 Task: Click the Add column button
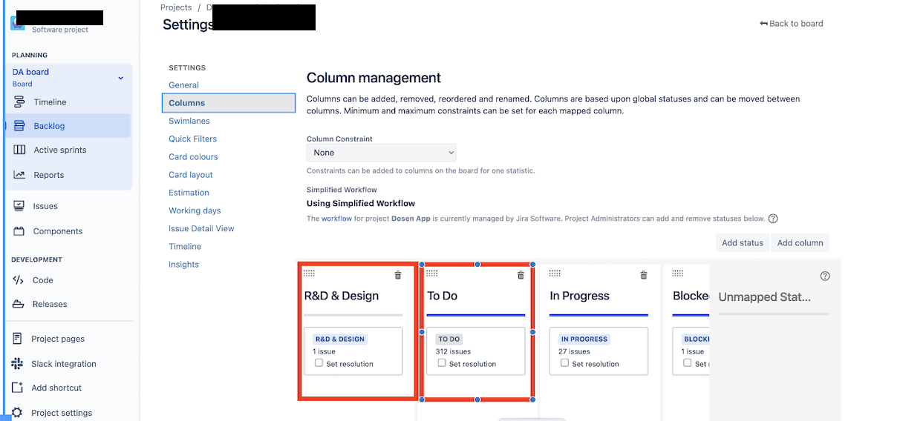pyautogui.click(x=800, y=242)
